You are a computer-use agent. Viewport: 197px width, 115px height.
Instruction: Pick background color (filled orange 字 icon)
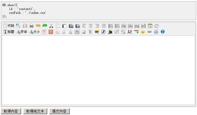click(51, 32)
